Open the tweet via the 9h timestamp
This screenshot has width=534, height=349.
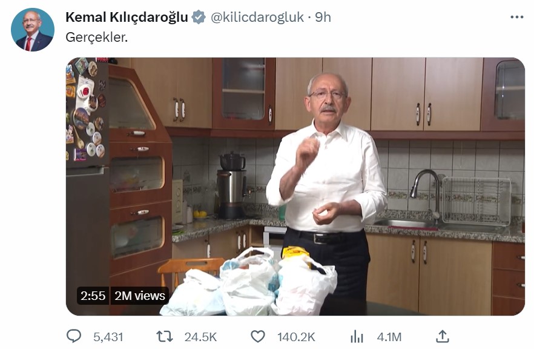[323, 17]
